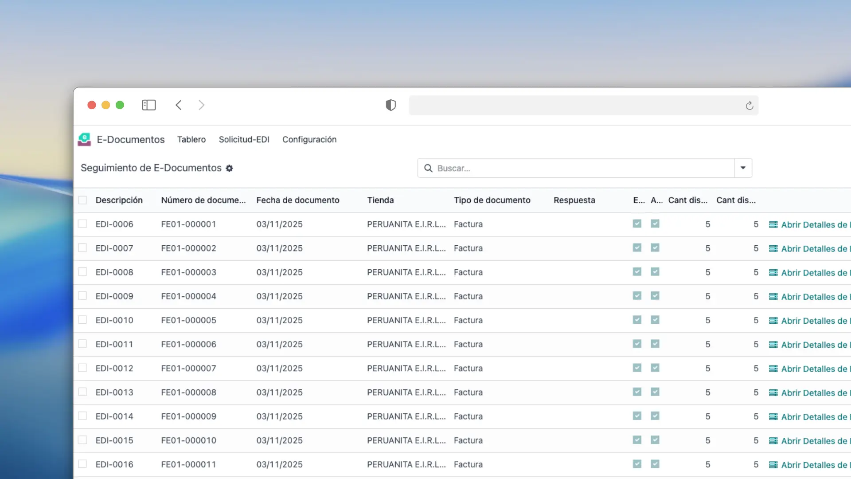
Task: Reload the page with refresh icon
Action: point(749,106)
